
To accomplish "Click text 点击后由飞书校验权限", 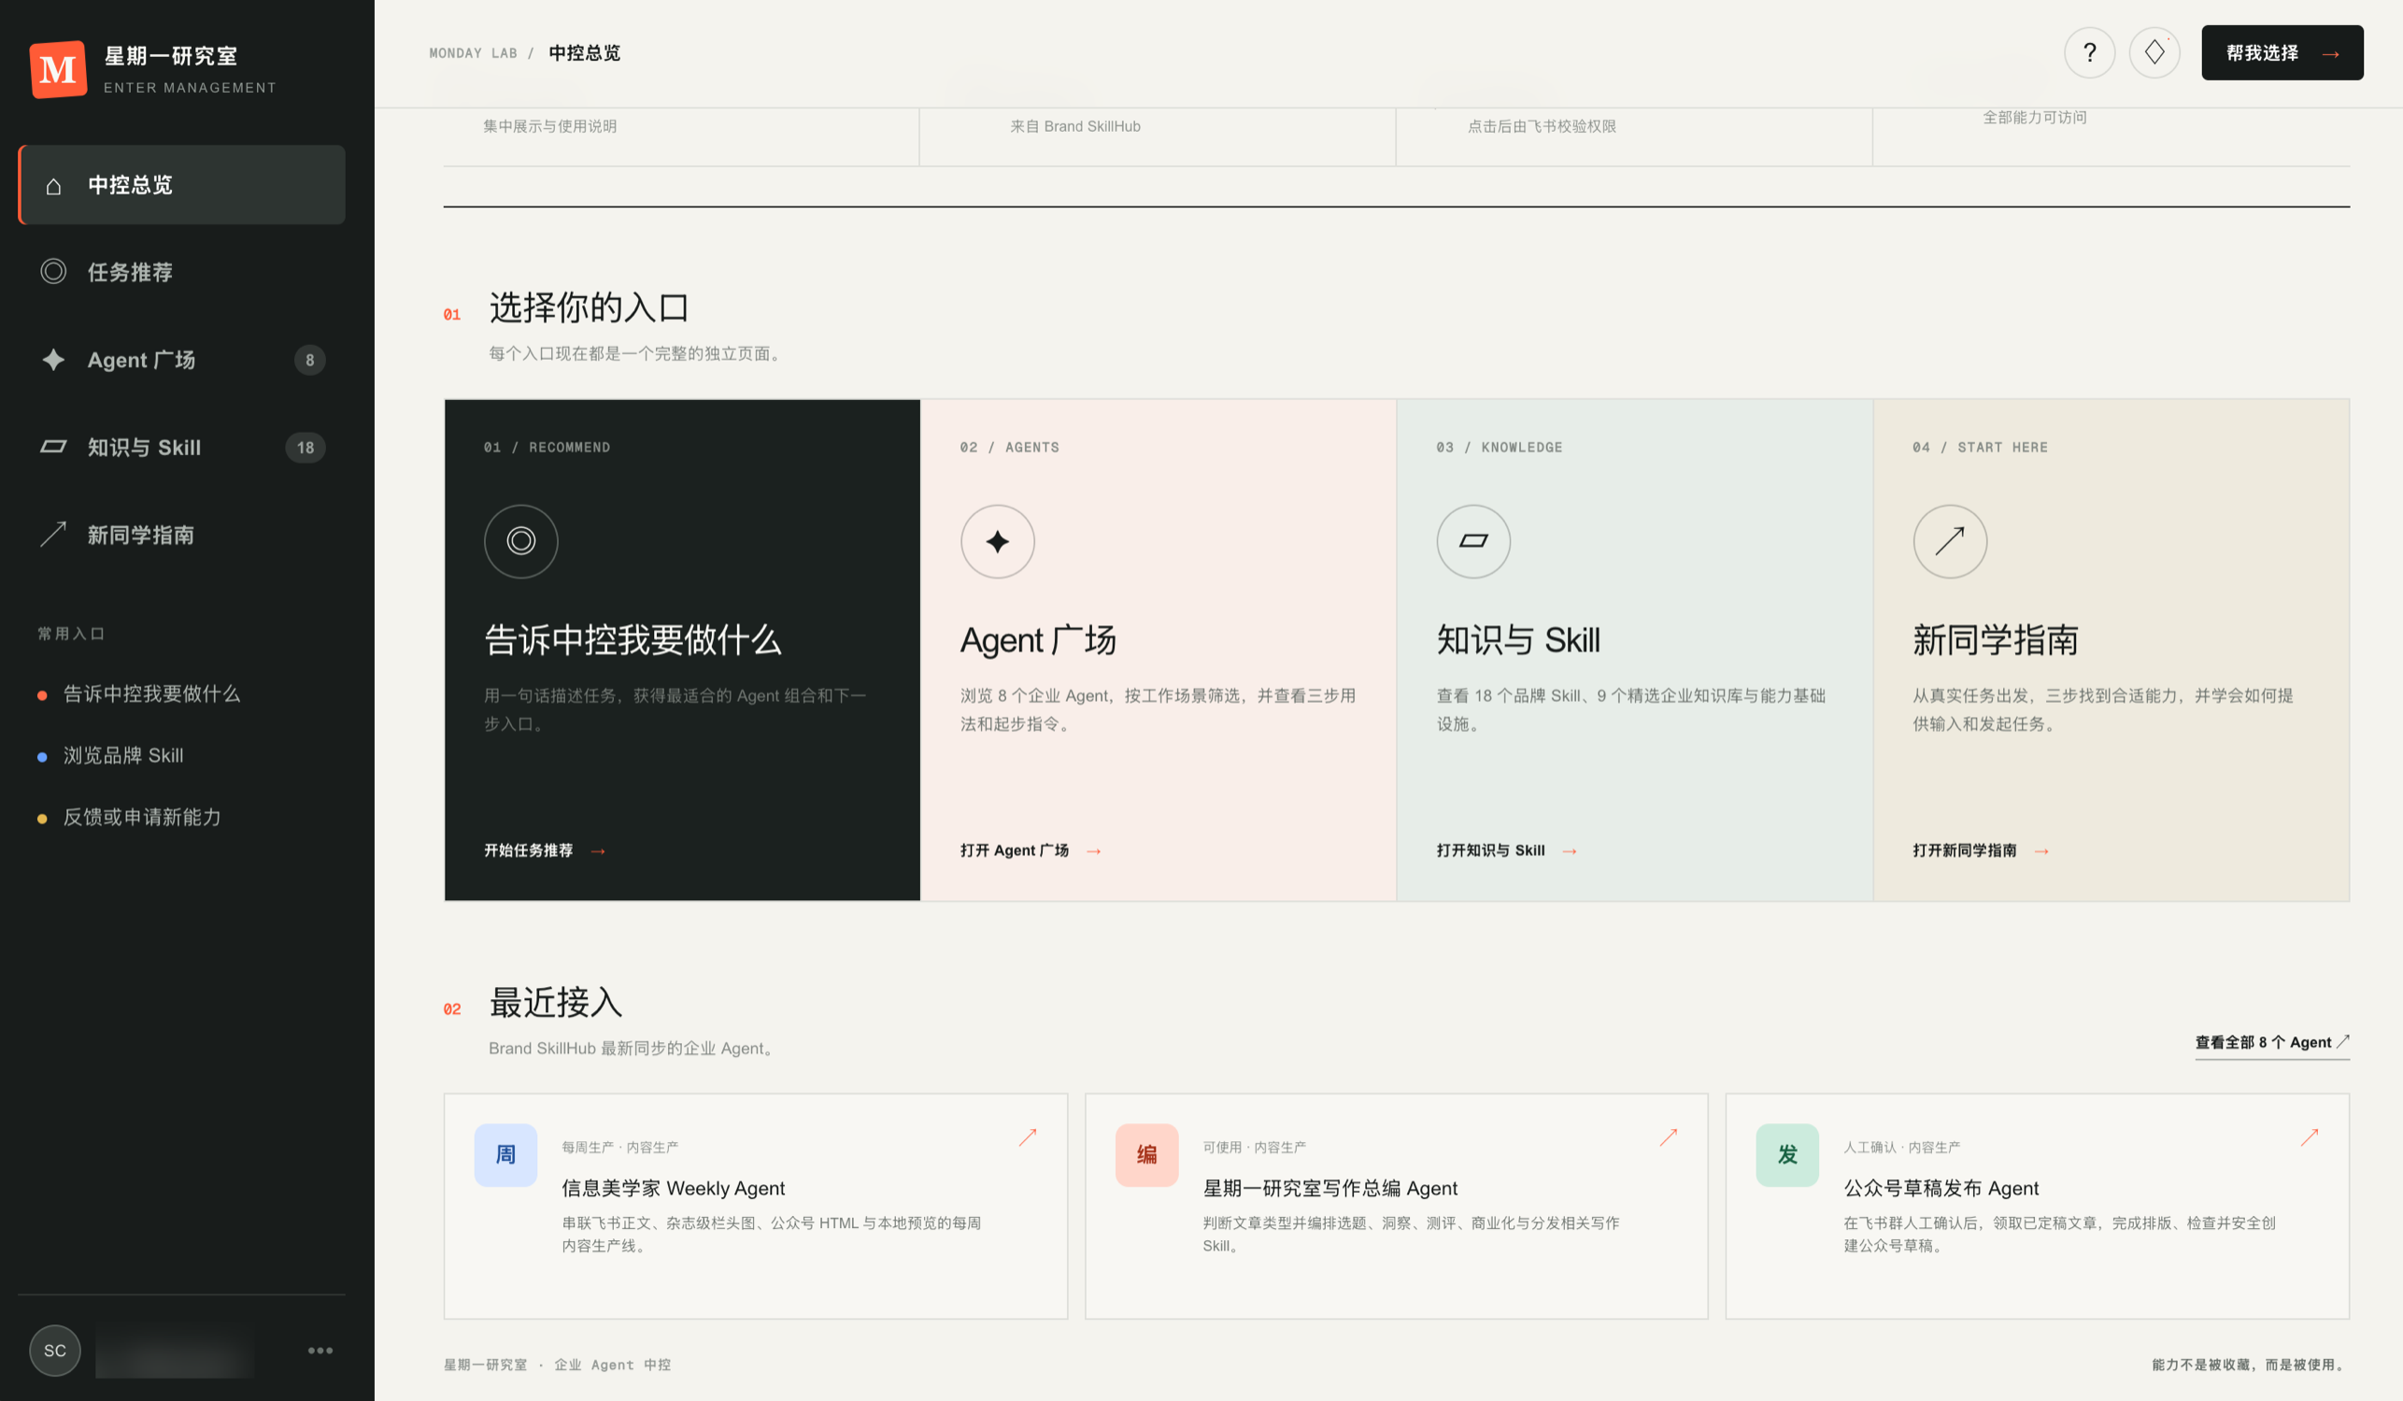I will (x=1542, y=126).
